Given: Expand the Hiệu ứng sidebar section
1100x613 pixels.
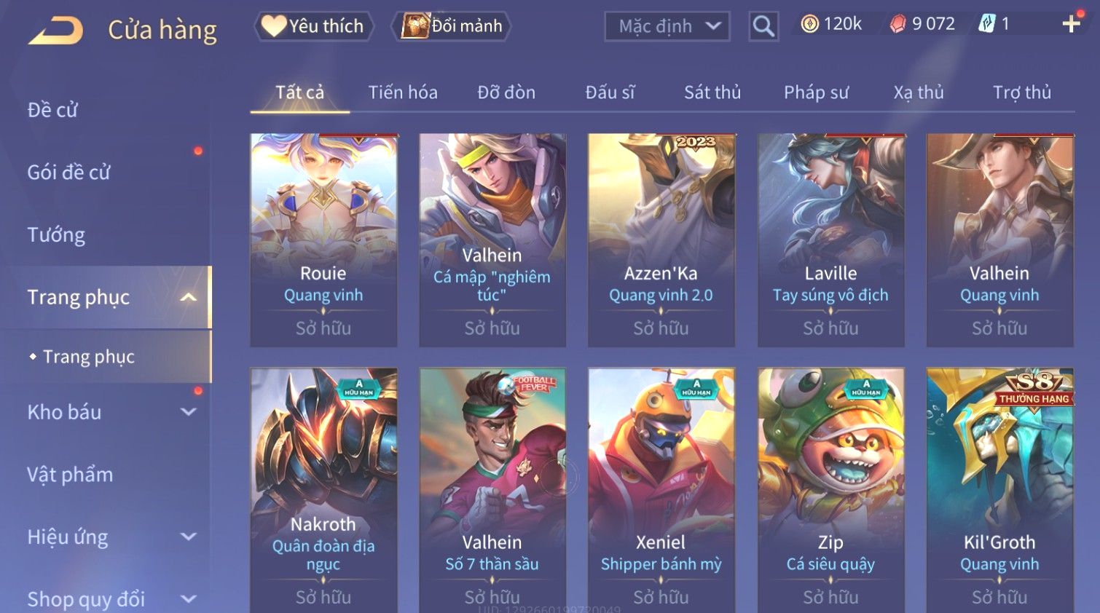Looking at the screenshot, I should point(189,537).
